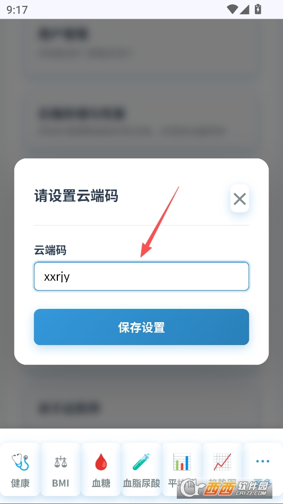Tap the red trend line chart icon
The height and width of the screenshot is (504, 283).
click(x=222, y=462)
